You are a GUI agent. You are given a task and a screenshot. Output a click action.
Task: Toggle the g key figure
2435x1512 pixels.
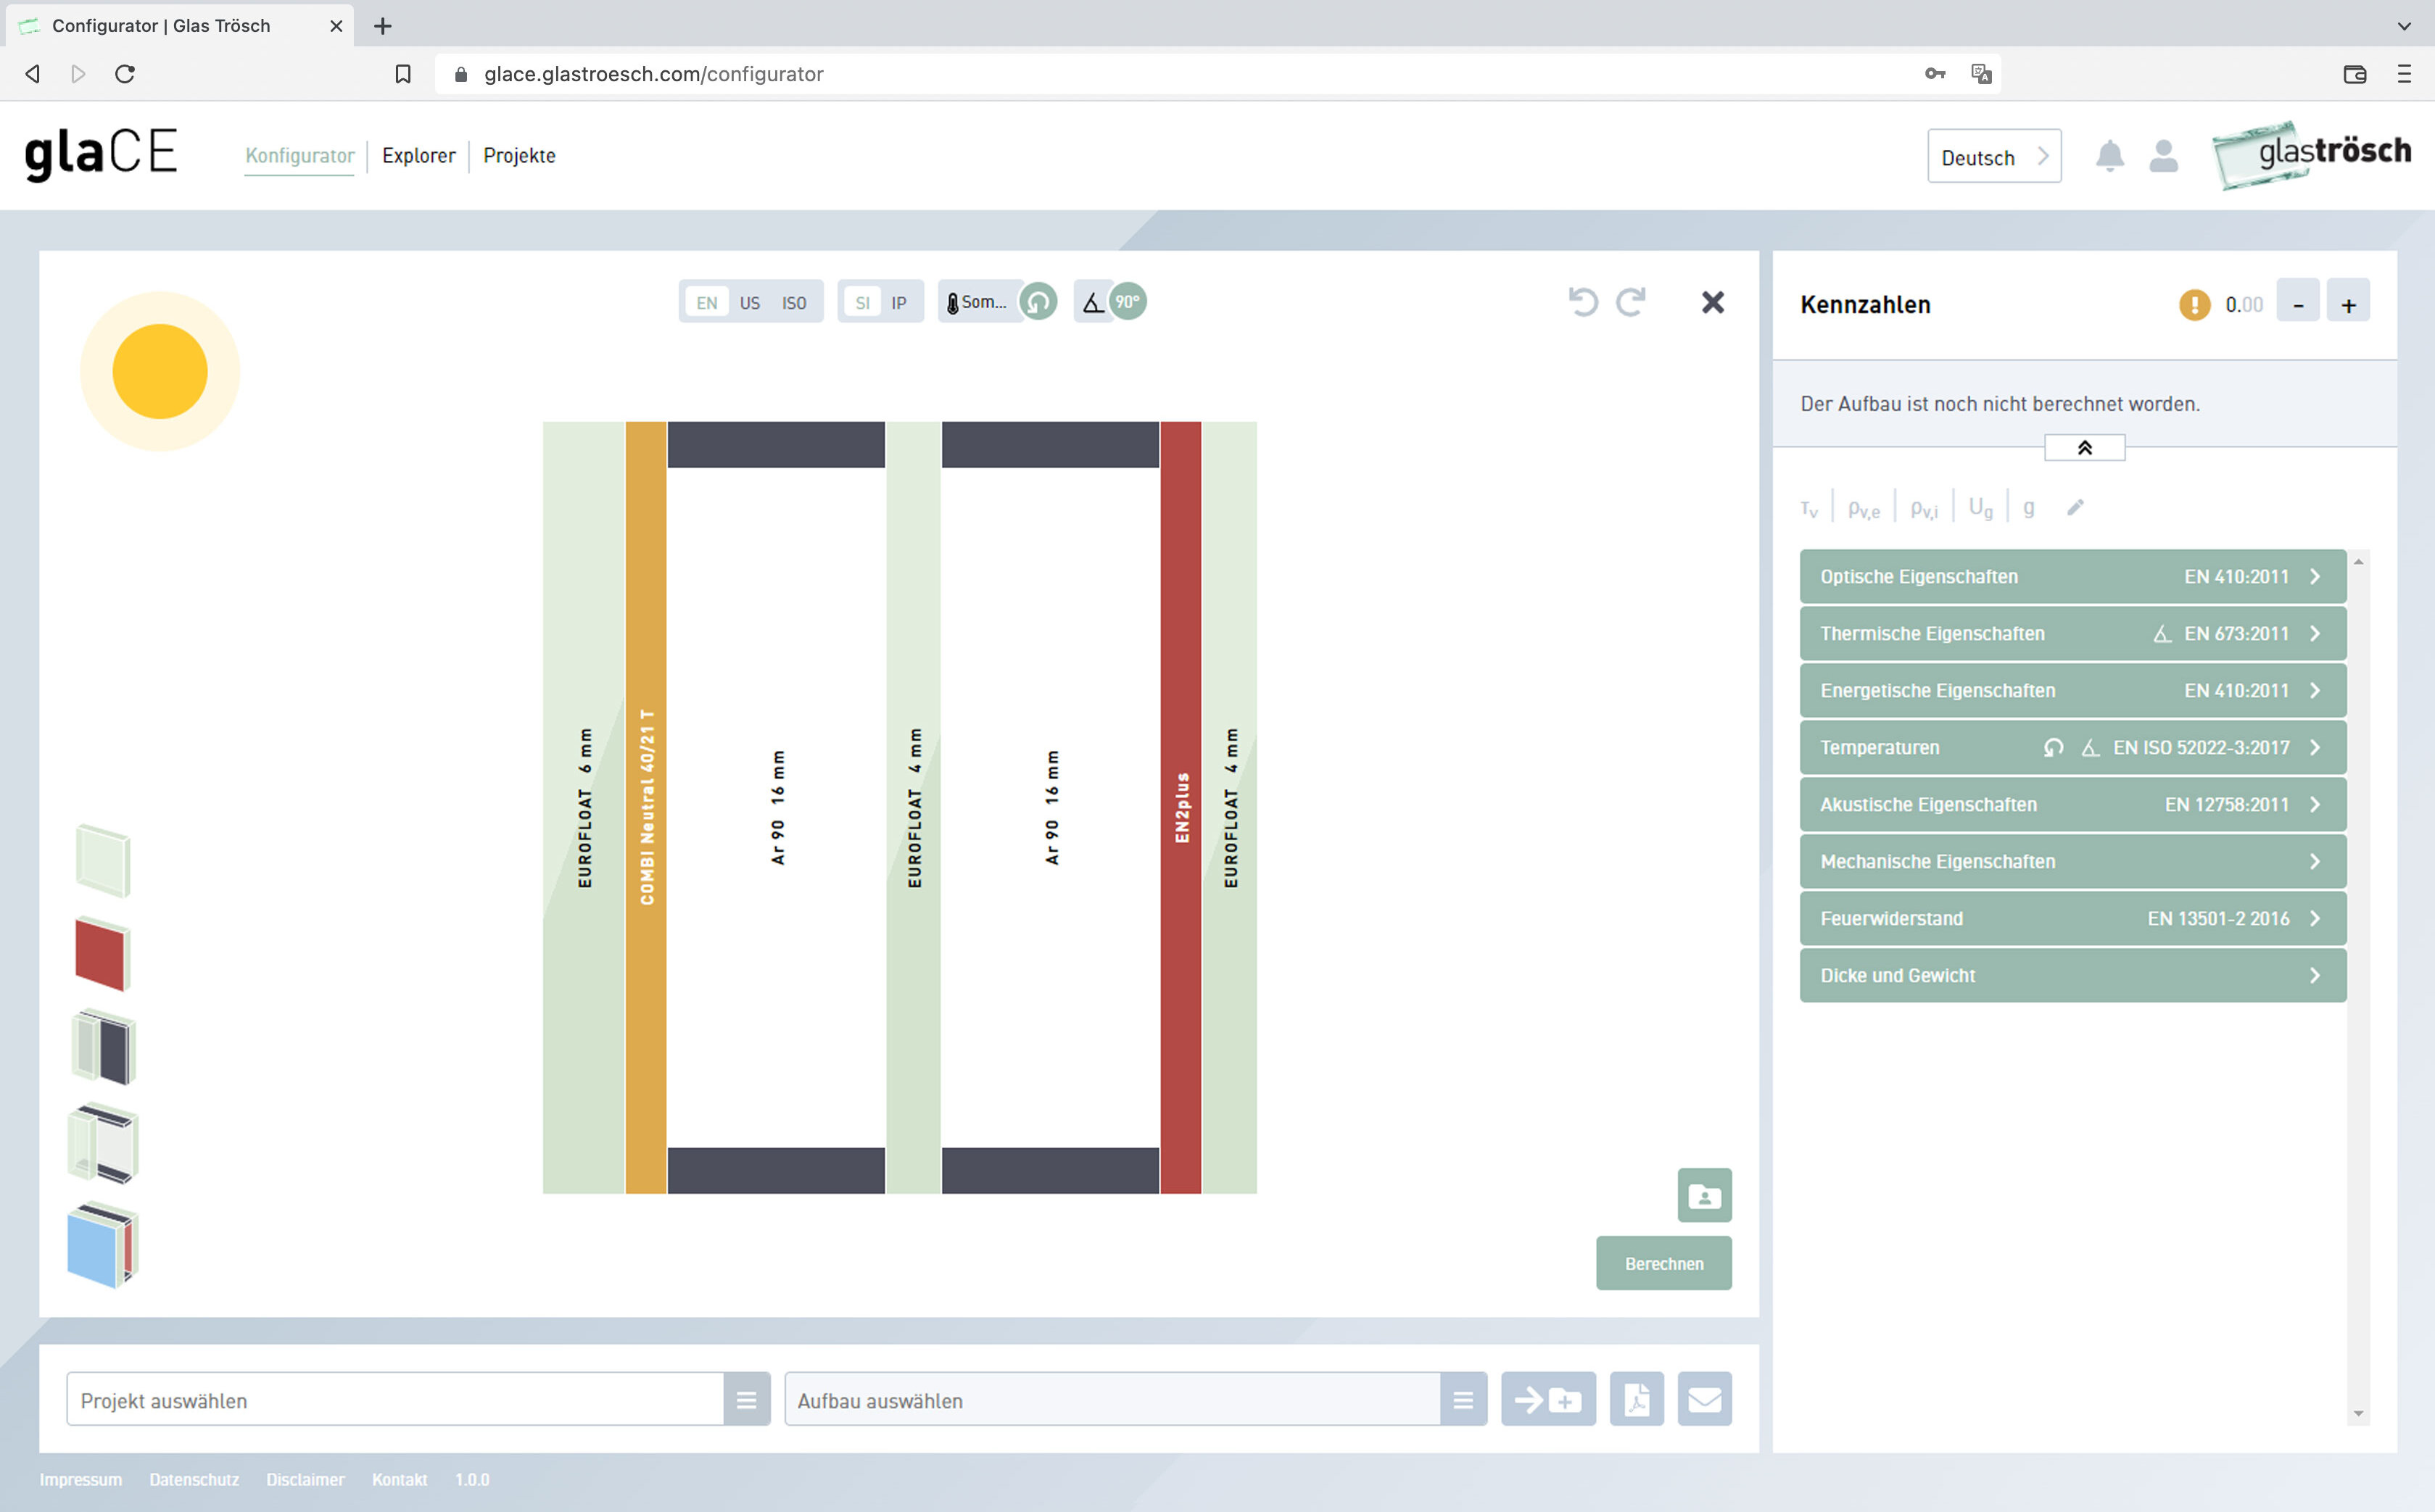2029,509
